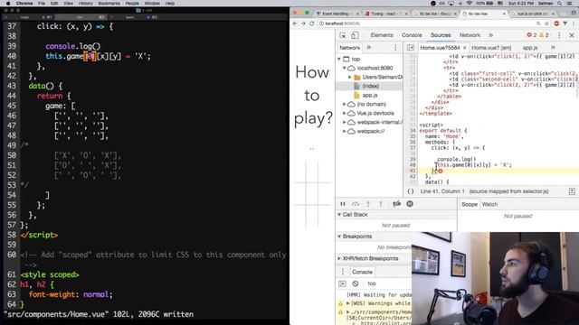Click the Vue devtools extension icon
Viewport: 579px width, 325px height.
click(565, 23)
